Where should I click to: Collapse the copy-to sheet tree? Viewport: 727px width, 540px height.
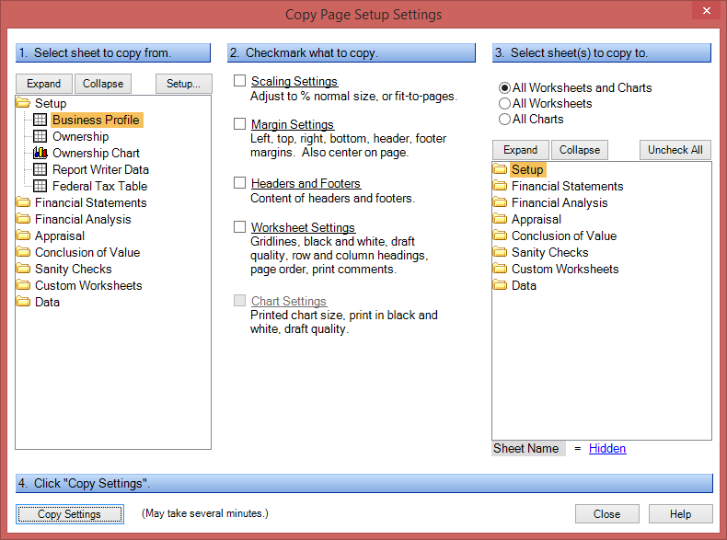[x=580, y=150]
